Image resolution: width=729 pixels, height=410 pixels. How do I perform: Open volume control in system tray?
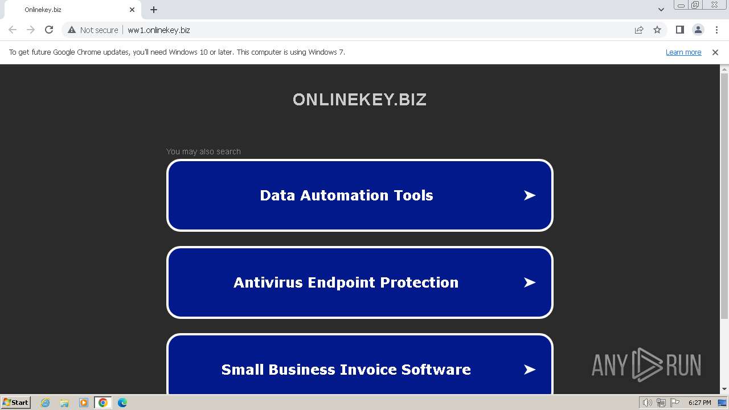(x=648, y=403)
